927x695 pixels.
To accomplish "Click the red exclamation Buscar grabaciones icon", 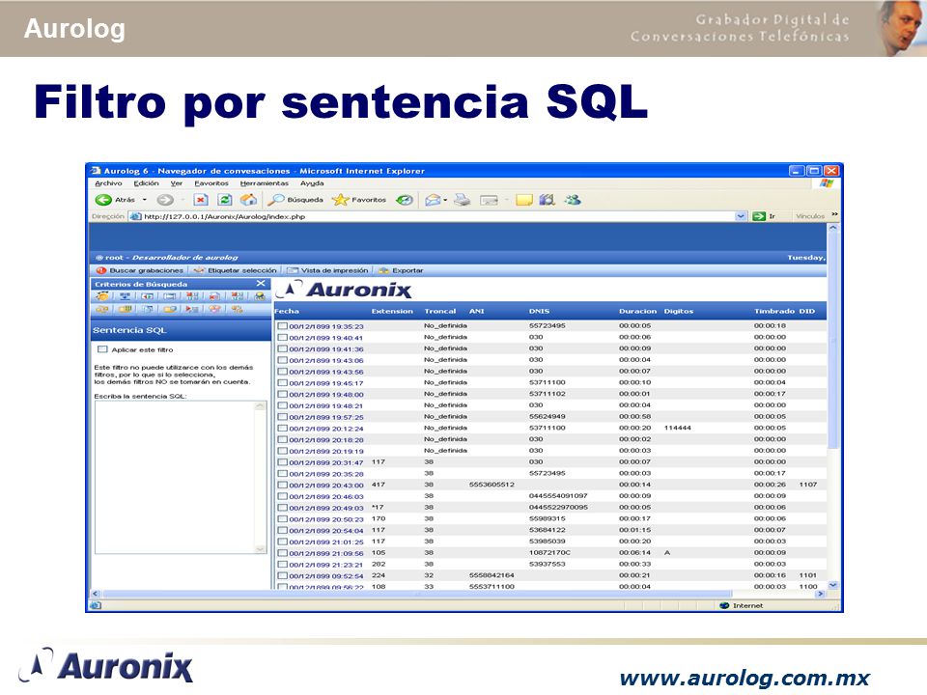I will point(101,270).
